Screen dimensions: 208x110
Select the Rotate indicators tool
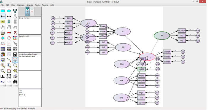[x=9, y=38]
